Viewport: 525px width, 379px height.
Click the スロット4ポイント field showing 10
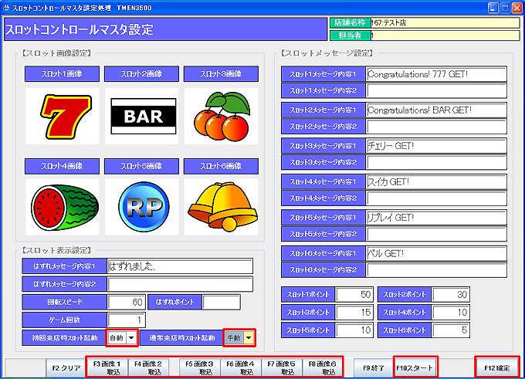(x=451, y=313)
